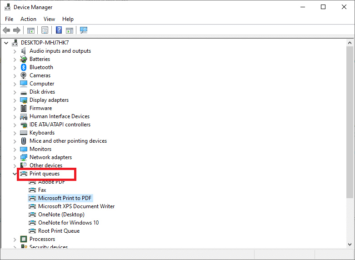The height and width of the screenshot is (260, 355).
Task: Open the Action menu
Action: 28,19
